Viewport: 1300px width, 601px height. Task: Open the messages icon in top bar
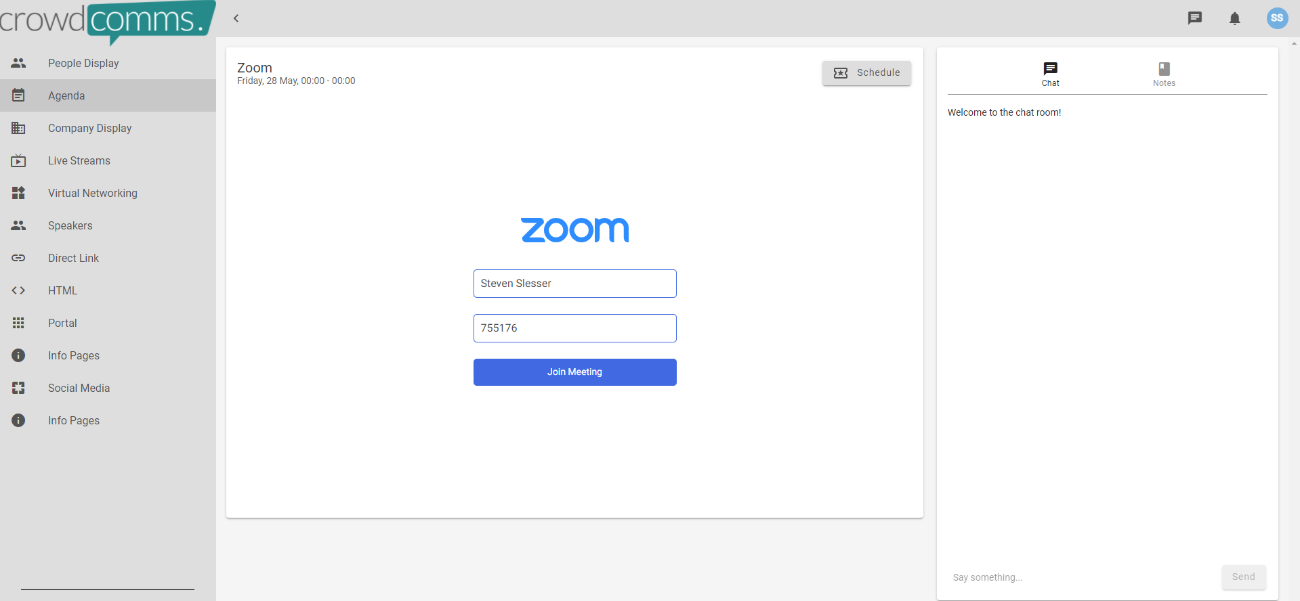(1195, 18)
